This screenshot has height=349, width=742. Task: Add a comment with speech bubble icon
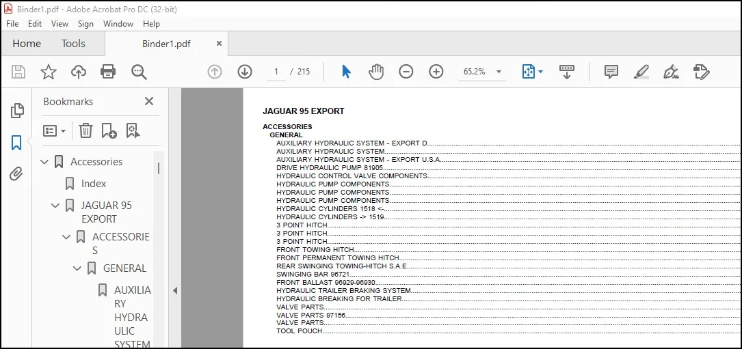coord(611,72)
